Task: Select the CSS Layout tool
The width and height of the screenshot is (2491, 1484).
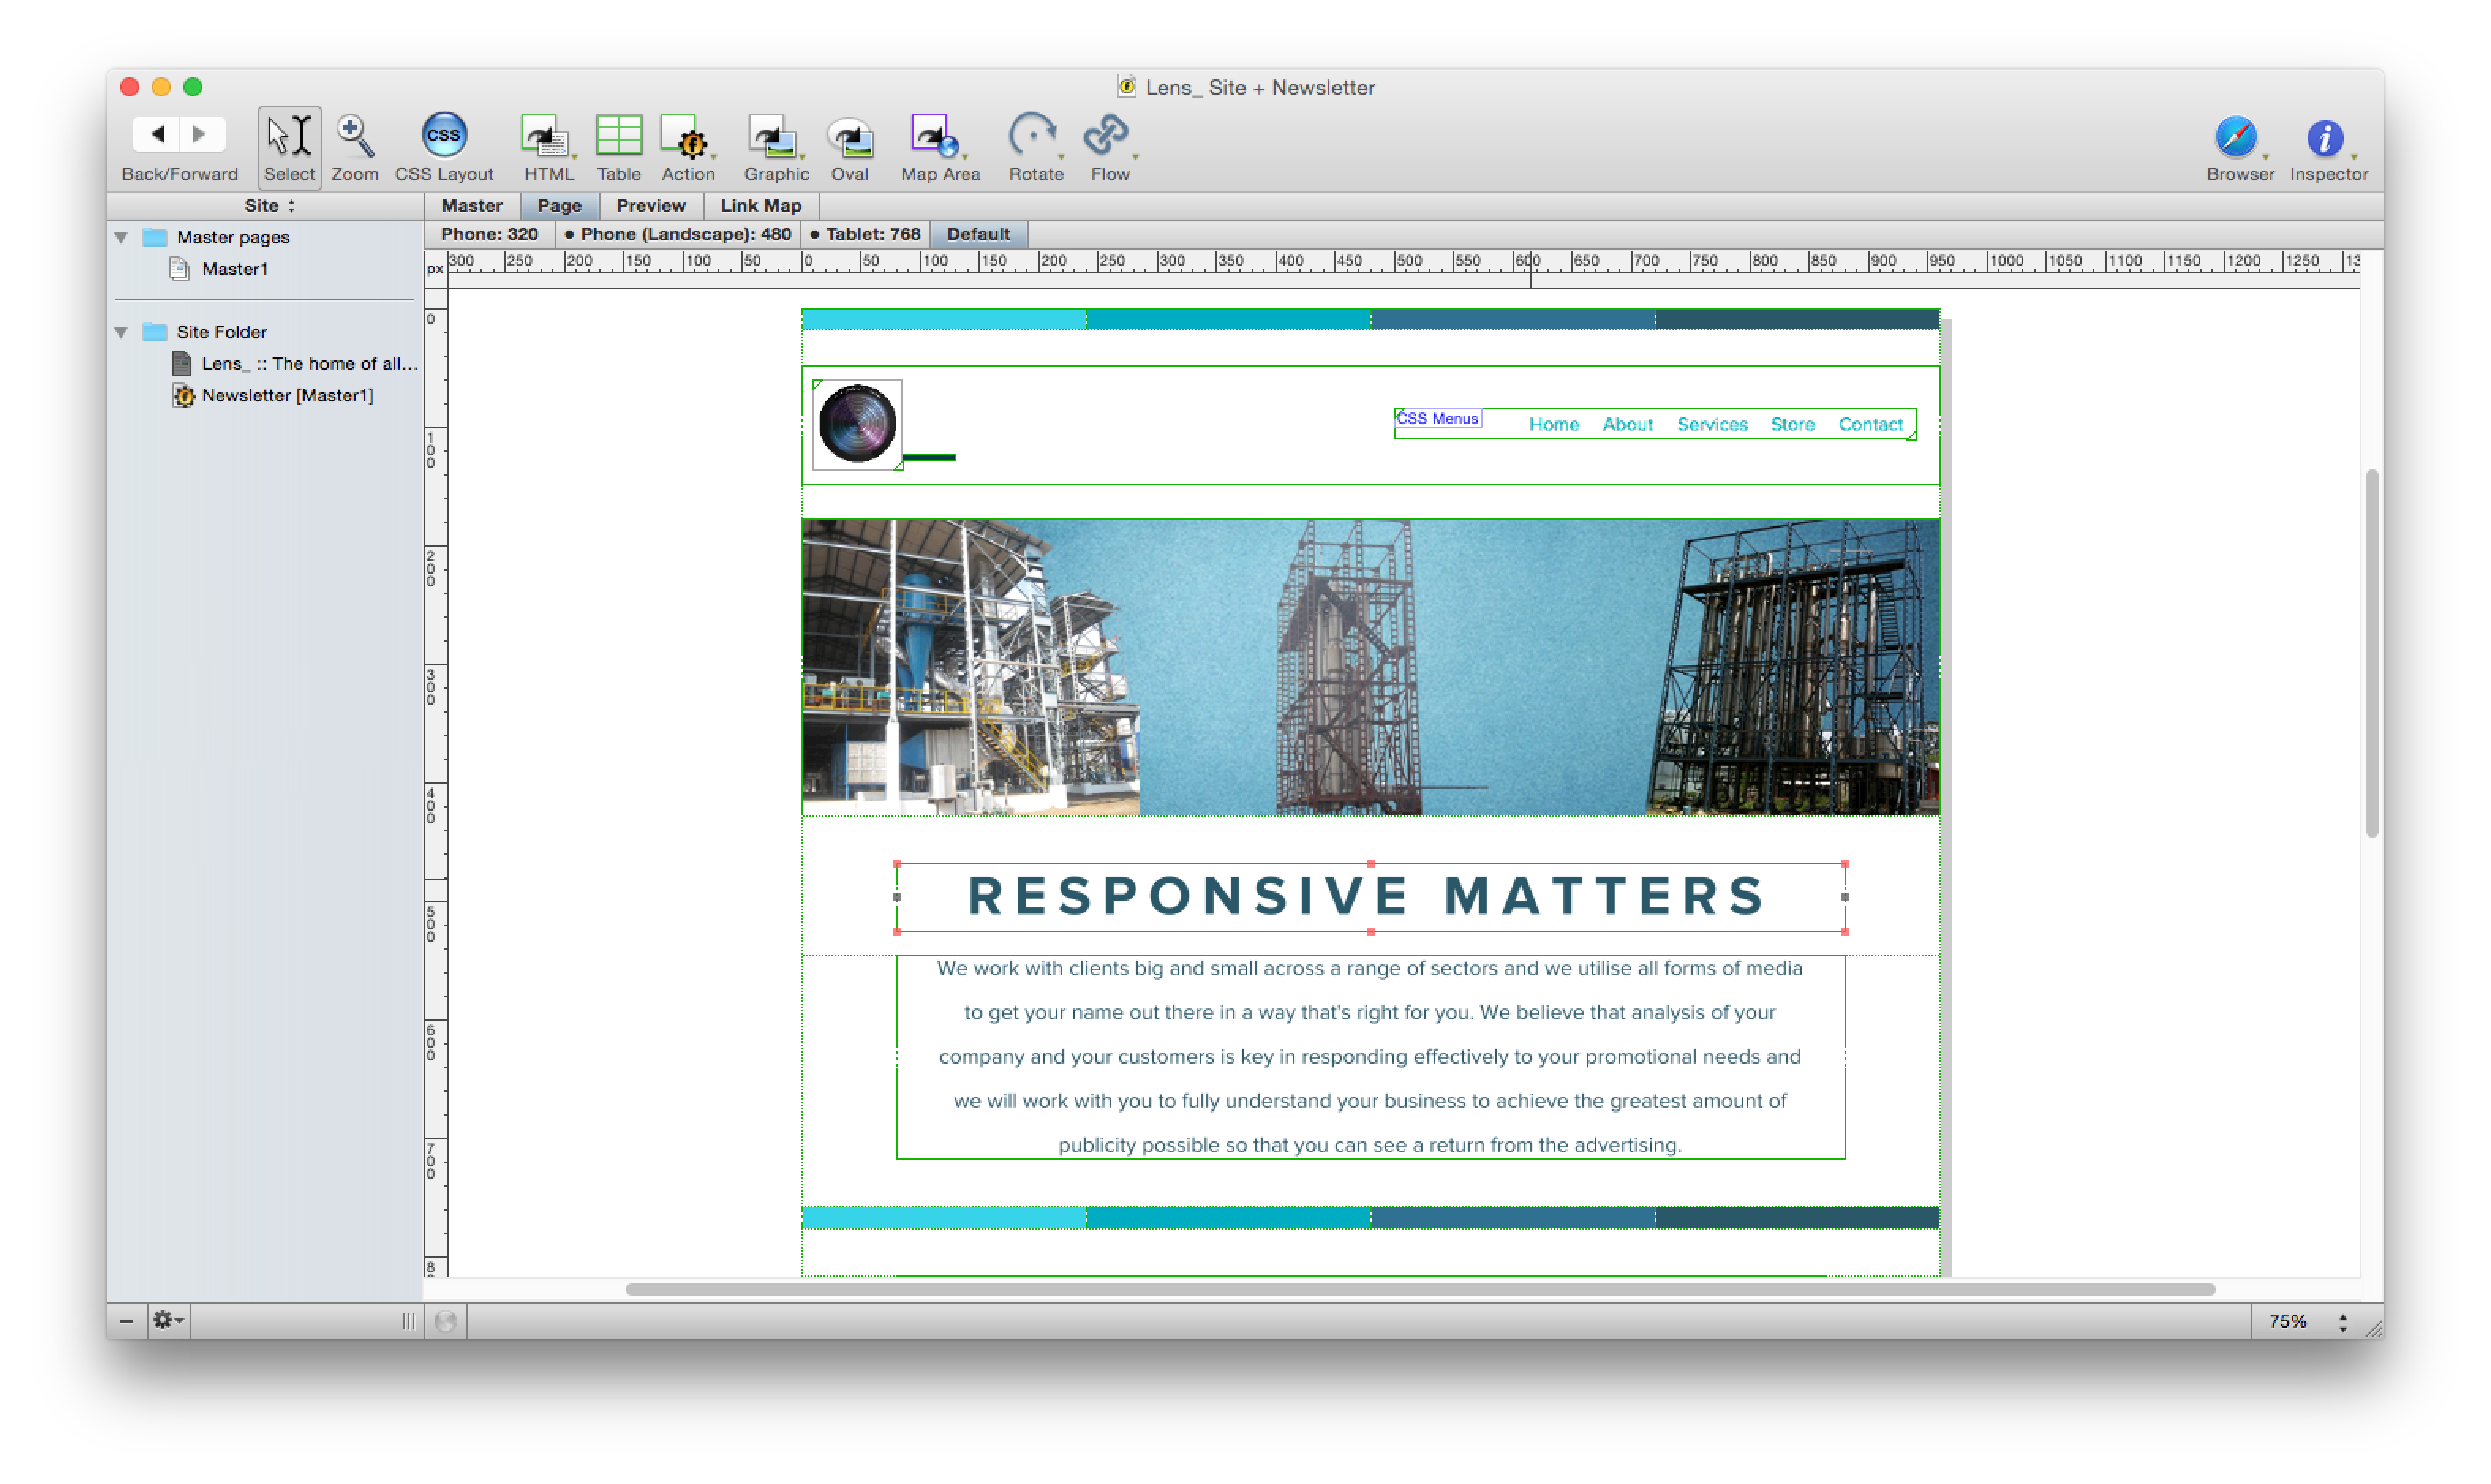Action: (x=443, y=137)
